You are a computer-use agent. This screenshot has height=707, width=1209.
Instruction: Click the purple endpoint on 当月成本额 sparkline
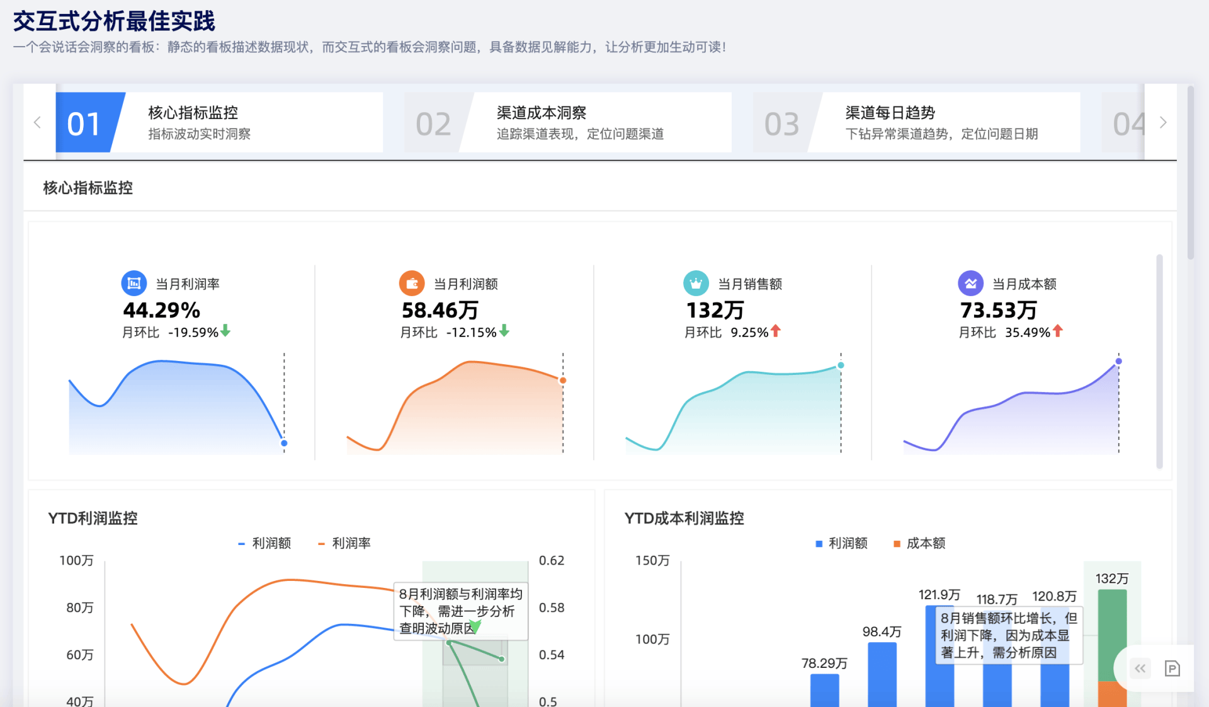coord(1118,361)
